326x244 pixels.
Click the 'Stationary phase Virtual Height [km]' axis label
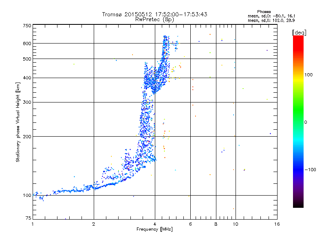point(18,122)
